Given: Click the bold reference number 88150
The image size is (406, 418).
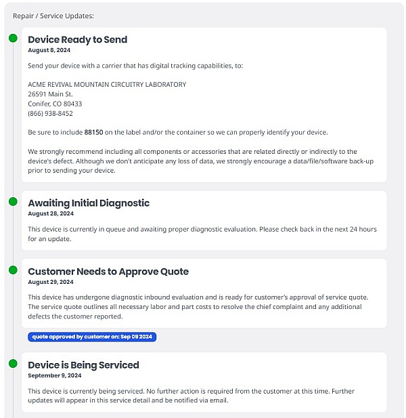Looking at the screenshot, I should click(93, 132).
